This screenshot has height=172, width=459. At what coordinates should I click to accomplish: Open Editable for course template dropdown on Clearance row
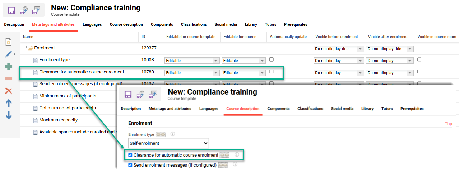(x=192, y=73)
